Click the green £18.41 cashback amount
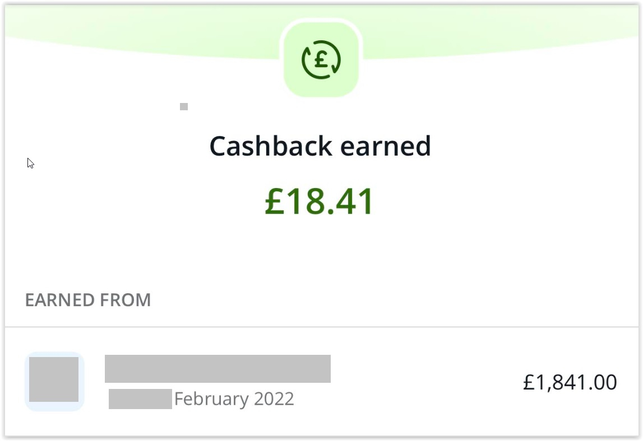Image resolution: width=643 pixels, height=441 pixels. [320, 201]
